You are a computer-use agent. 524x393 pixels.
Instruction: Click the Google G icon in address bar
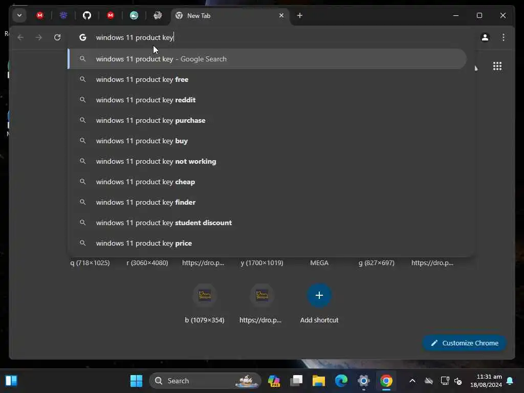(x=82, y=37)
